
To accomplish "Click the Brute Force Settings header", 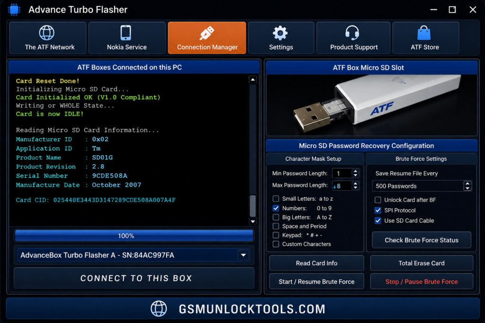I will click(x=421, y=159).
